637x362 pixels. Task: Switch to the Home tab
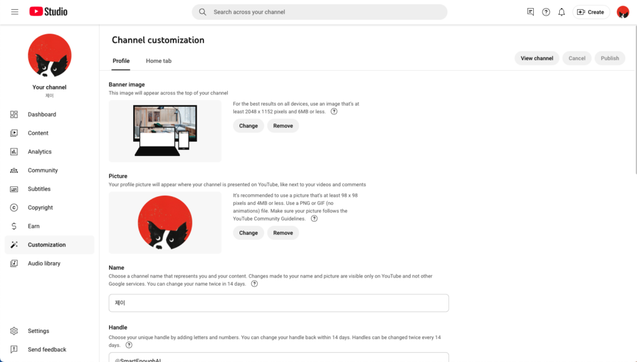pyautogui.click(x=159, y=61)
